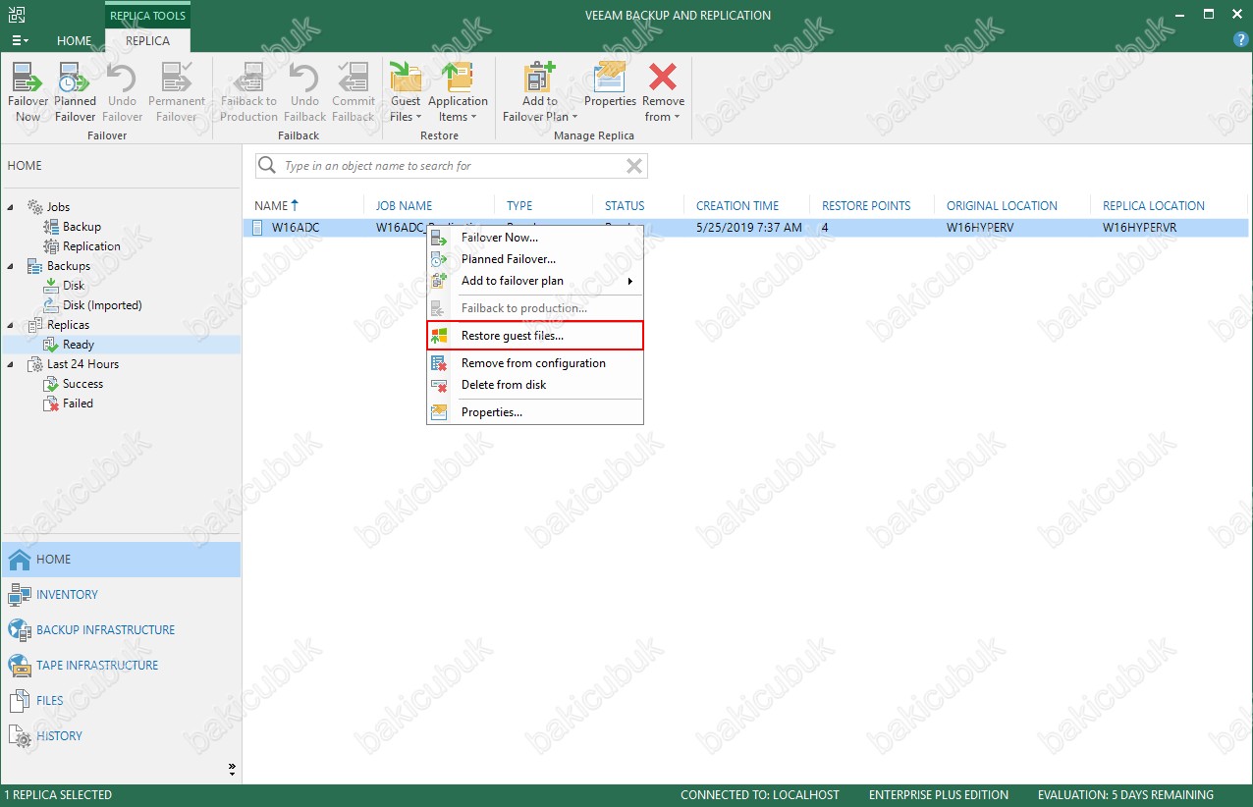Select Replication under Jobs

(x=91, y=246)
